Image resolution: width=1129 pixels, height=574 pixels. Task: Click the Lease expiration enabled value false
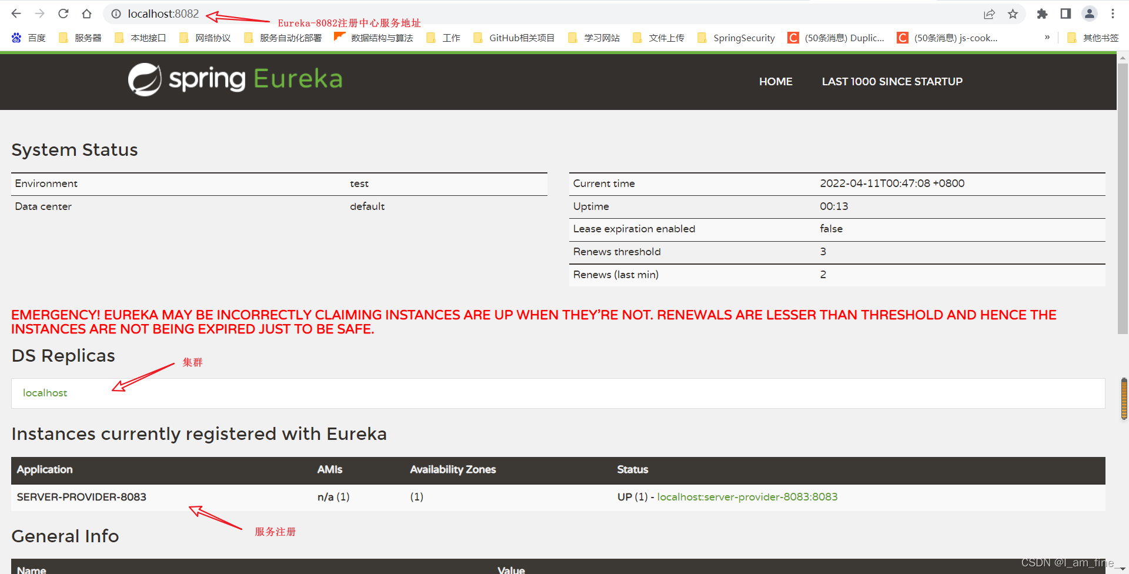(x=831, y=229)
